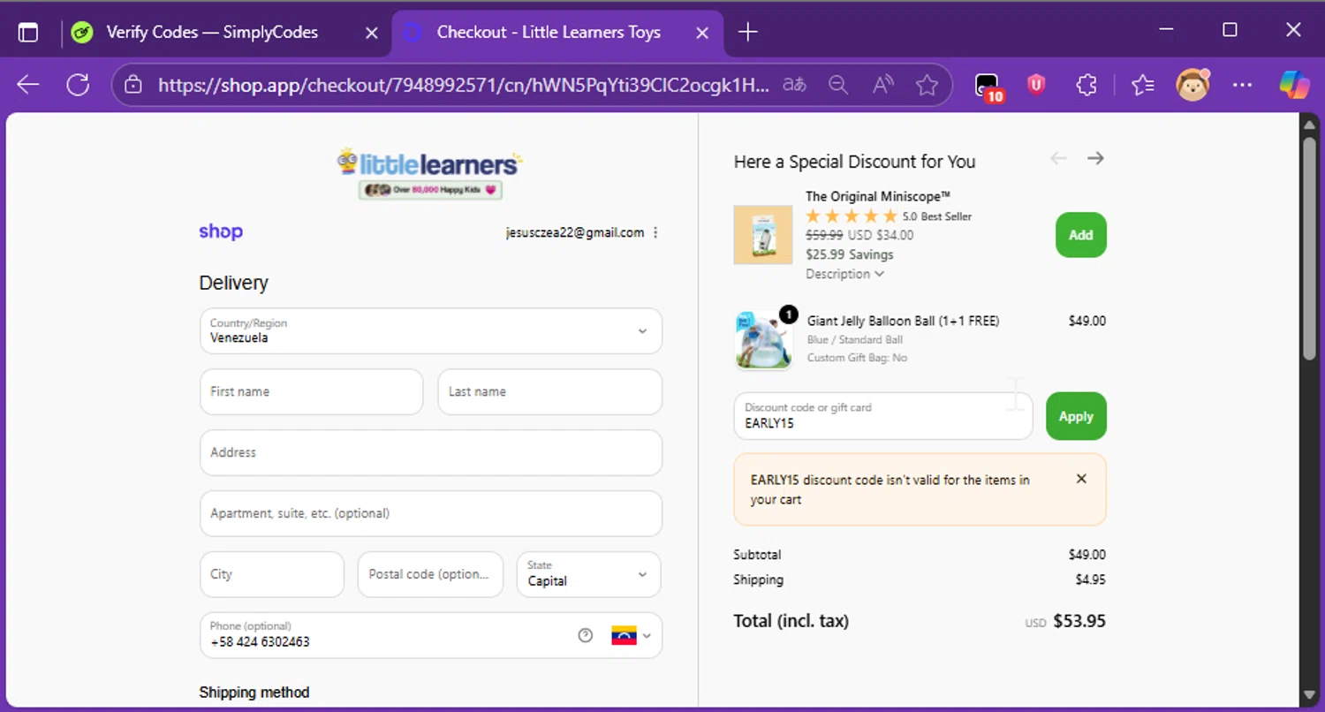
Task: Click The Original Miniscope product title
Action: click(878, 196)
